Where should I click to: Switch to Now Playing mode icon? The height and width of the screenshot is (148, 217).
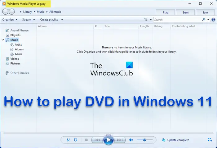pyautogui.click(x=210, y=140)
